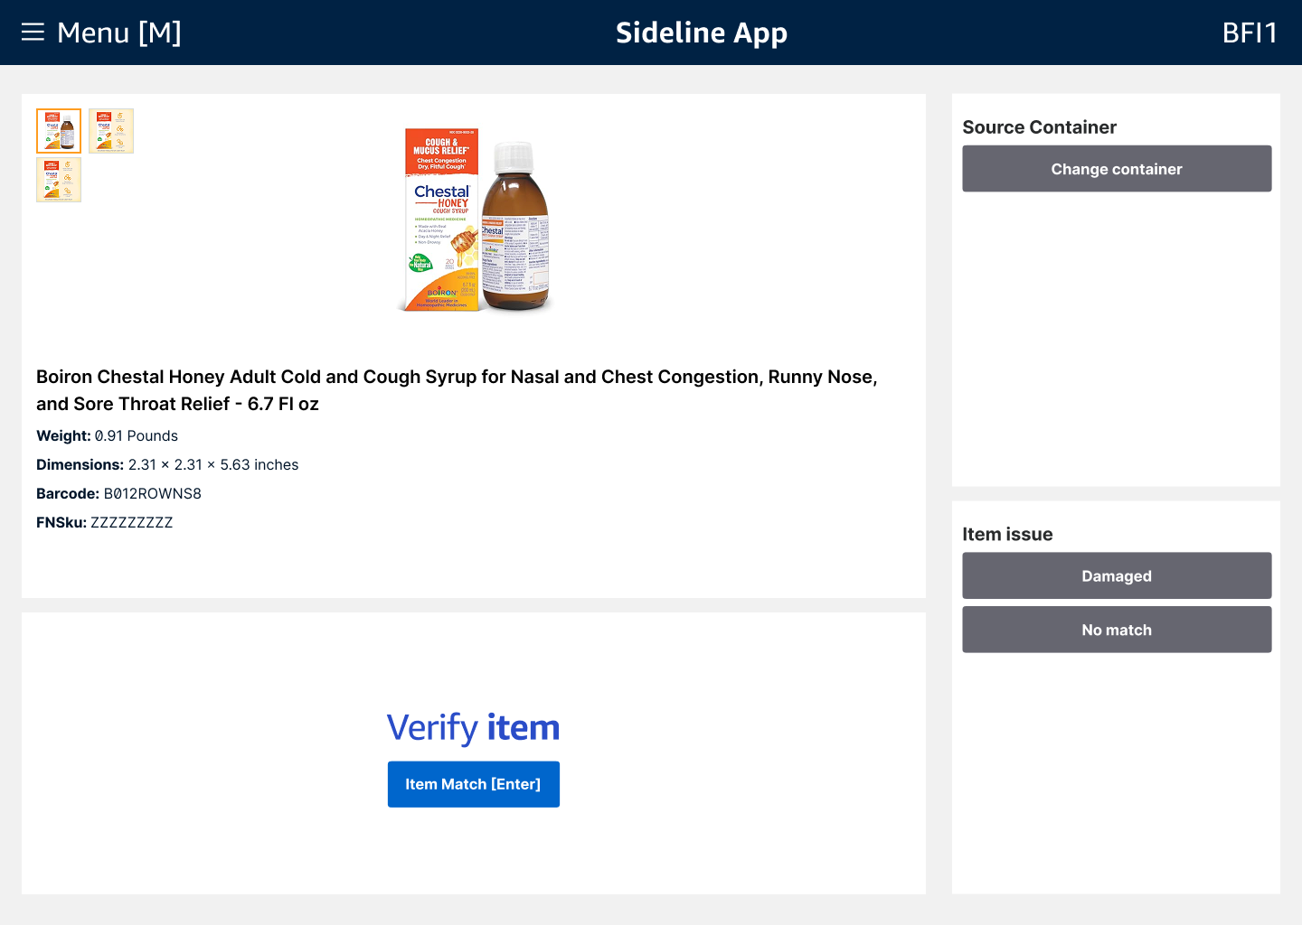Click the Menu [M] label
Screen dimensions: 1302x925
click(119, 33)
